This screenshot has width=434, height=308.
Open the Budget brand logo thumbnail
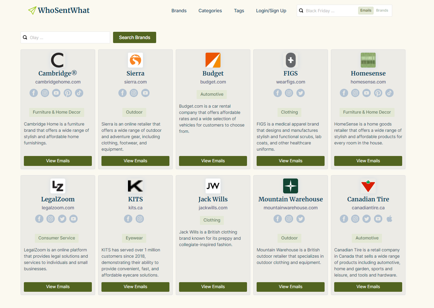[x=213, y=60]
